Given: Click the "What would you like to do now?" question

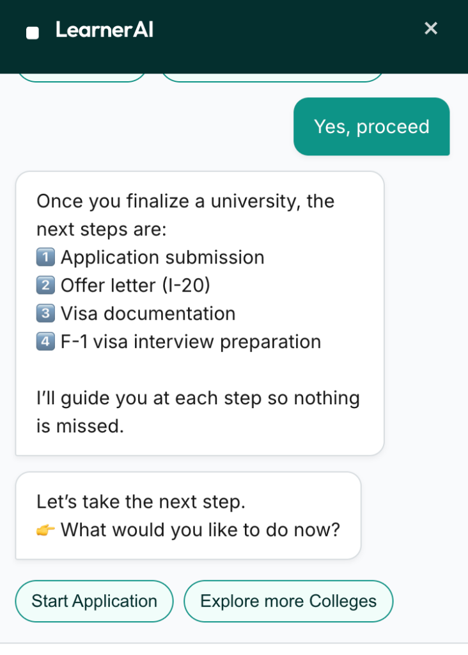Looking at the screenshot, I should [x=200, y=530].
